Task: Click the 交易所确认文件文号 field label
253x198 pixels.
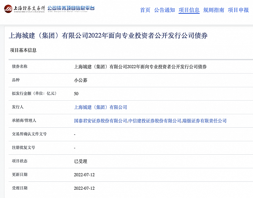Action: 29,134
